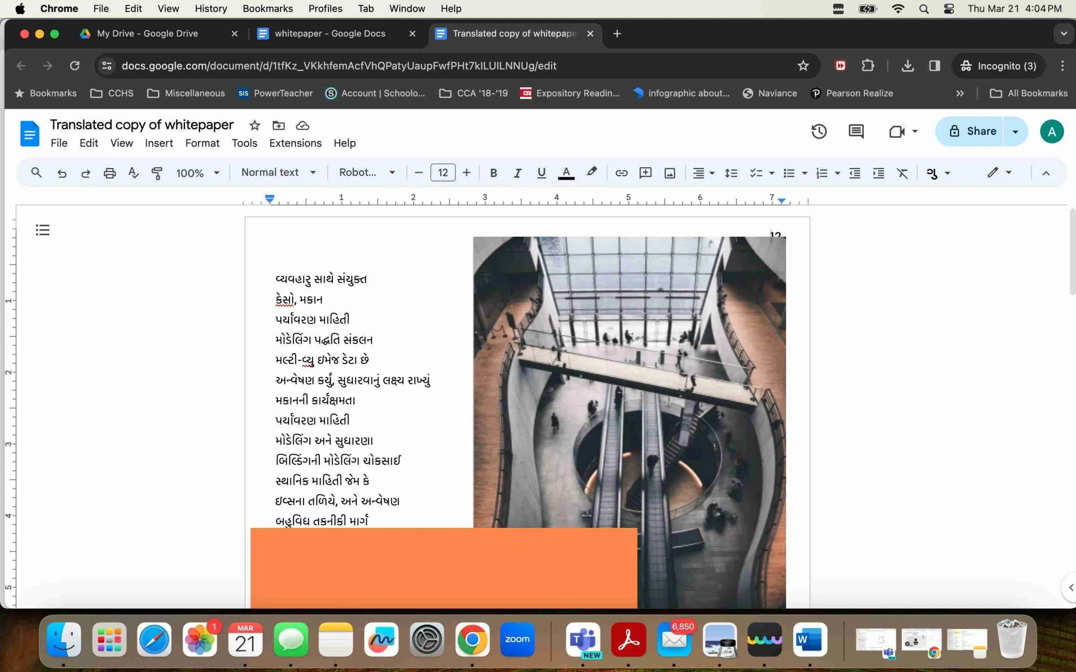Open the text alignment dropdown
This screenshot has height=672, width=1076.
(x=704, y=173)
